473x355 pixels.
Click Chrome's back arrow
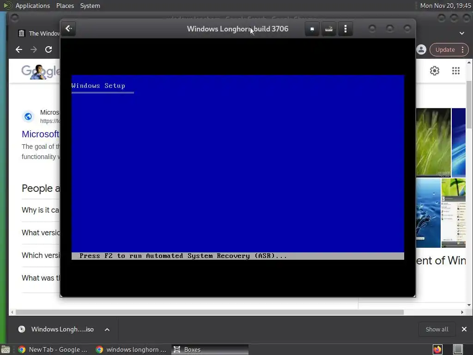(19, 49)
